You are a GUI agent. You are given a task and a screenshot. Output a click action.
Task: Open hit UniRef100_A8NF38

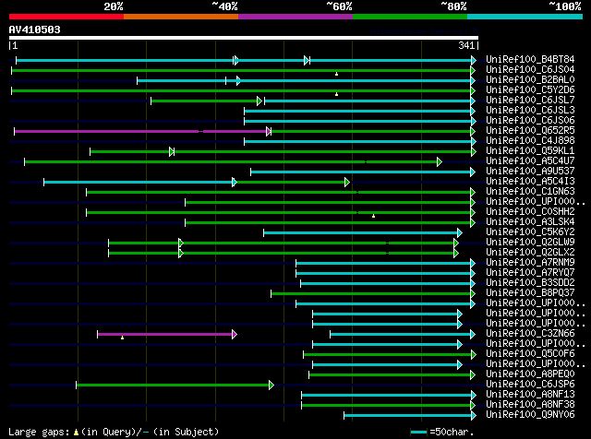click(x=530, y=405)
